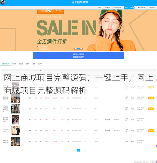Viewport: 157px width, 163px height.
Task: Switch to the 已收货 tab
Action: coord(14,64)
